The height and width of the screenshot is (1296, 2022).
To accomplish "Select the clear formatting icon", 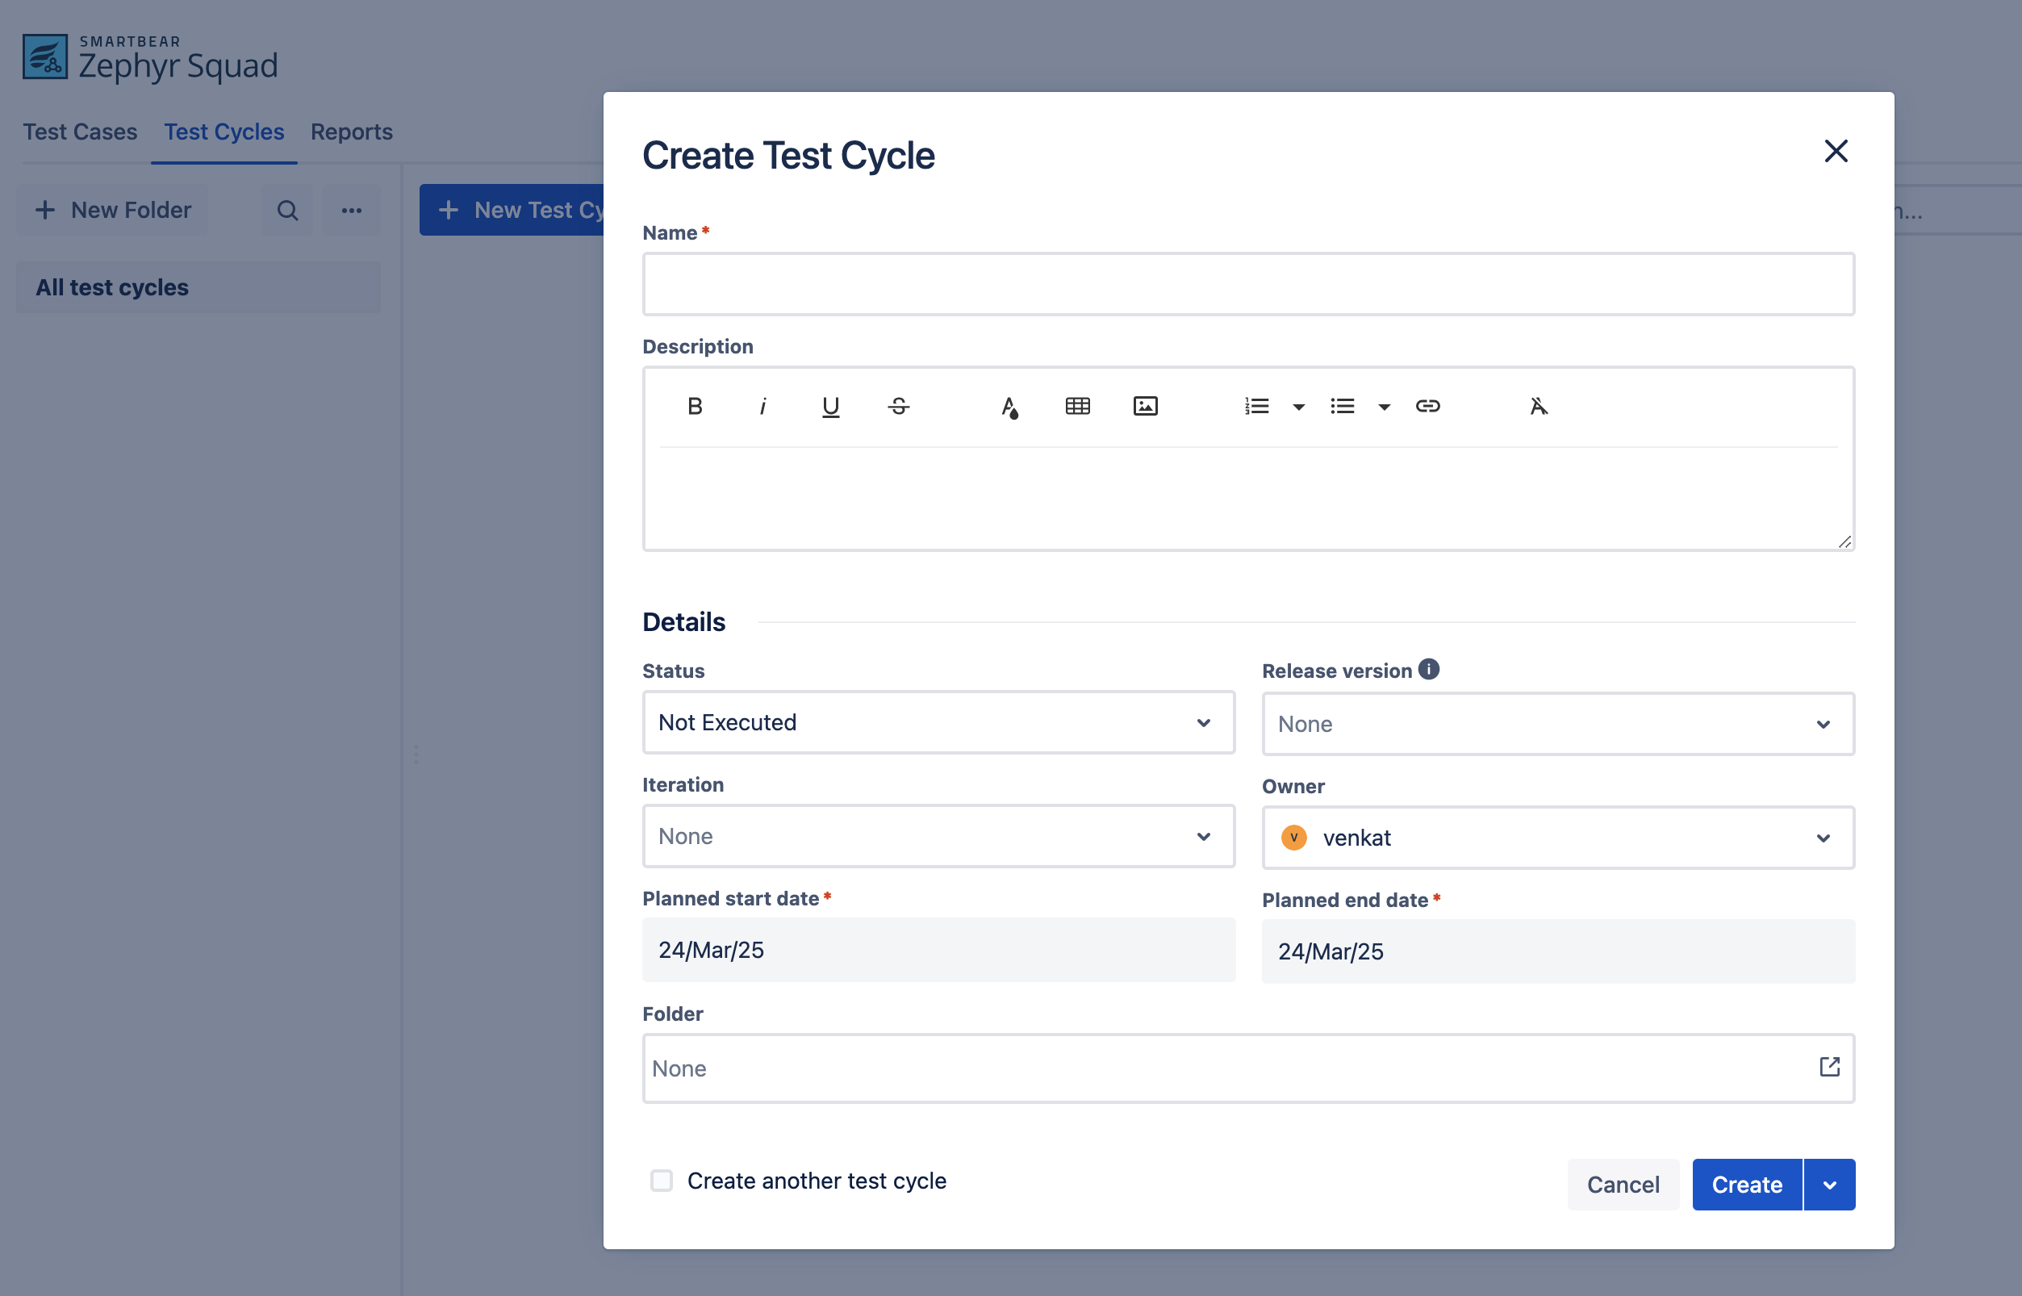I will [1538, 407].
